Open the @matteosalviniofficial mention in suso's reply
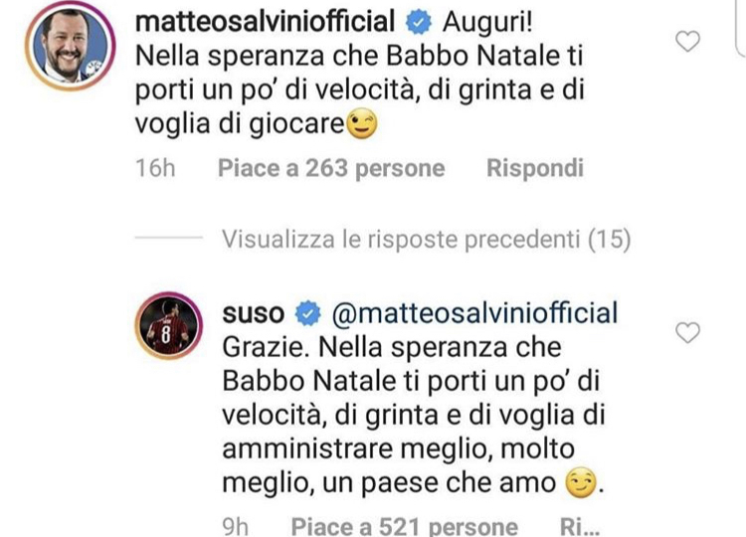746x537 pixels. pos(474,313)
